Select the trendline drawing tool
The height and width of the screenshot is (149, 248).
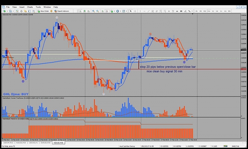(148, 11)
